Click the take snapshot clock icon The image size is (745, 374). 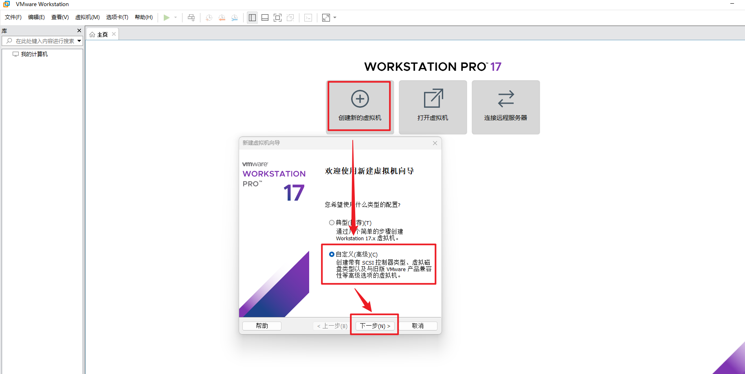click(209, 17)
